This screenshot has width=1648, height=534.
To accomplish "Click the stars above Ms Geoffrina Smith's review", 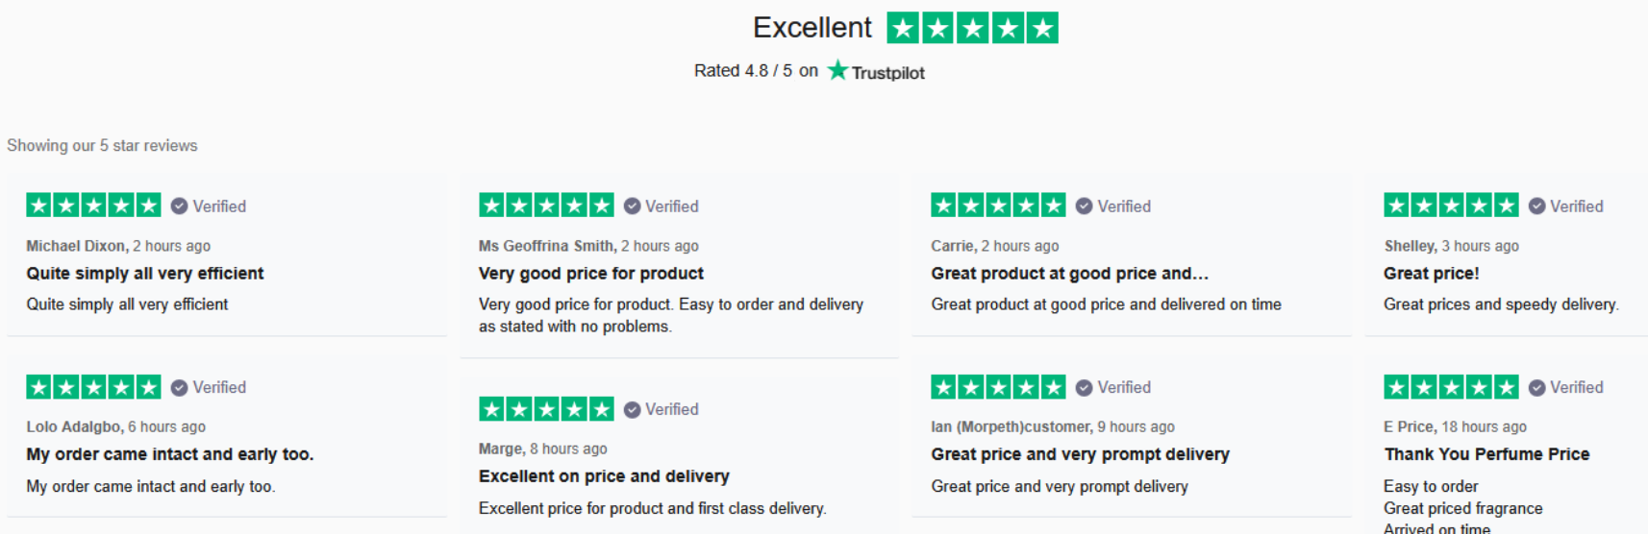I will 546,206.
